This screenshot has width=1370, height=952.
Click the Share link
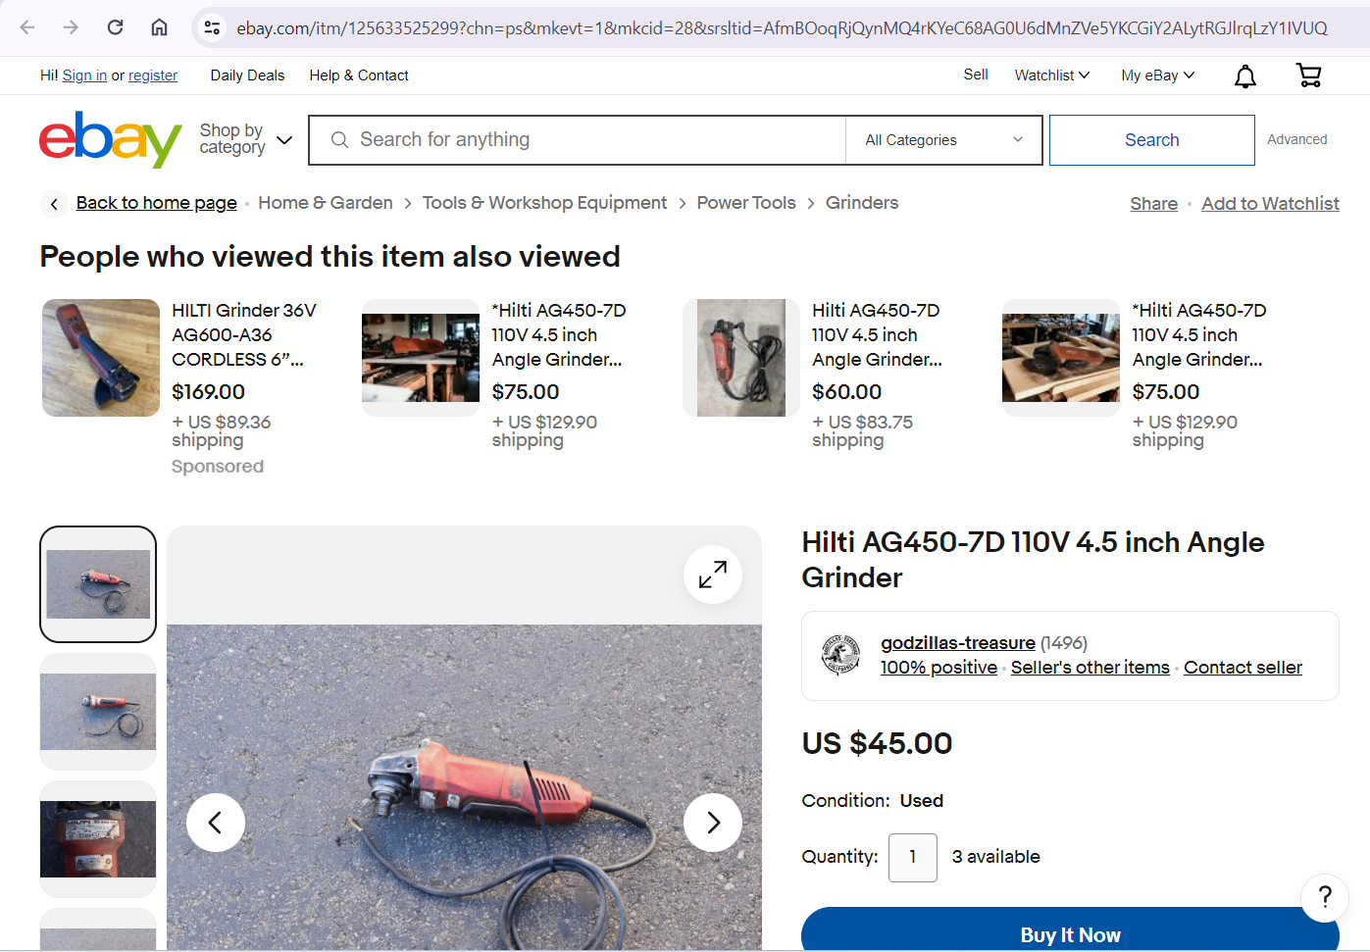click(x=1153, y=204)
